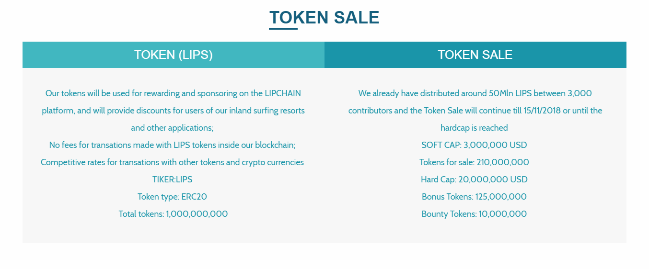Select the teal TOKEN SALE tab header

coord(475,55)
